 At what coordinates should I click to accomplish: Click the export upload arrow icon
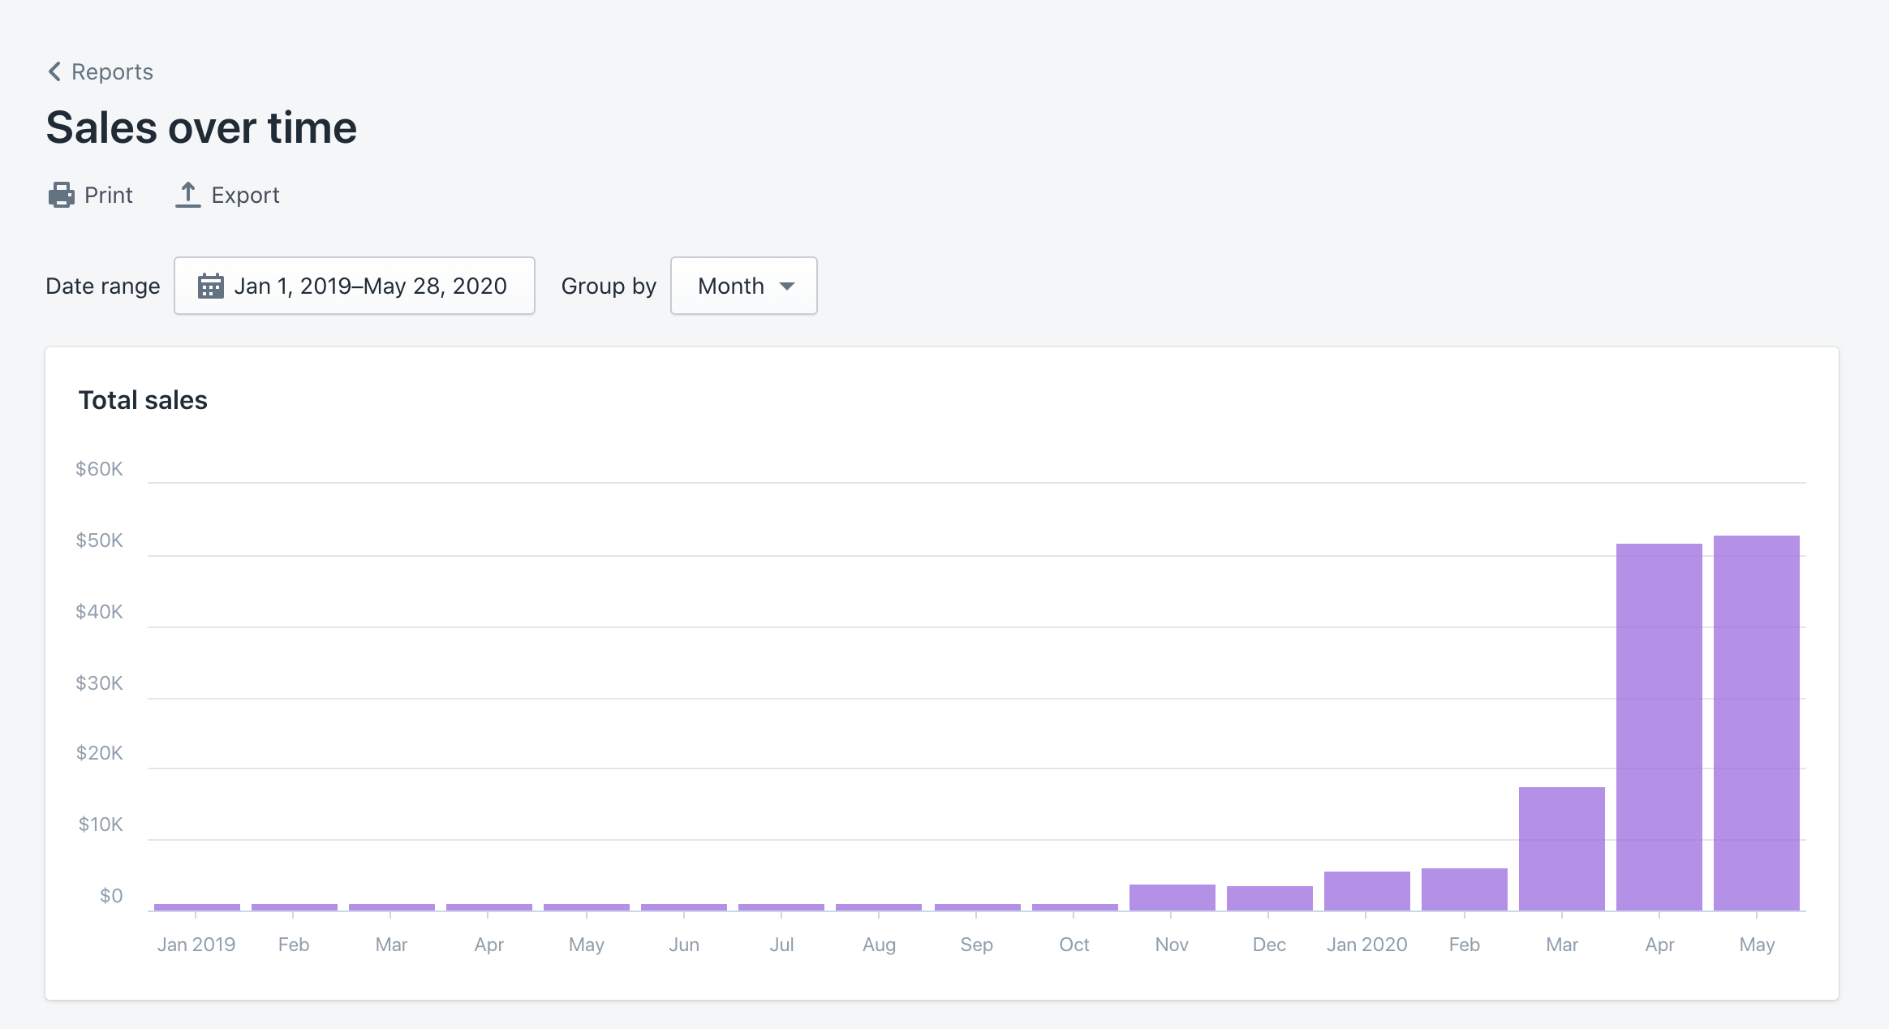point(187,195)
